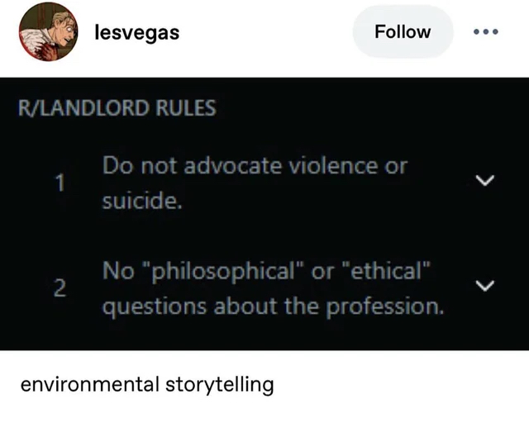Screen dimensions: 529x428
Task: Click the "environmental storytelling" caption text
Action: click(146, 384)
